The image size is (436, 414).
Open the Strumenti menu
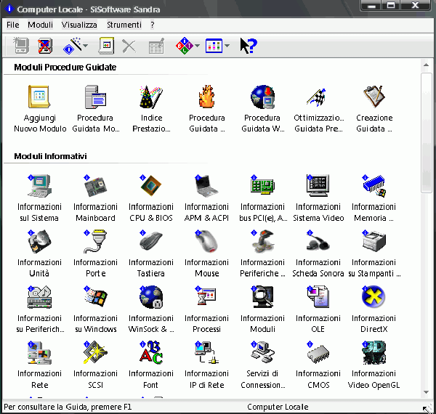click(x=124, y=25)
